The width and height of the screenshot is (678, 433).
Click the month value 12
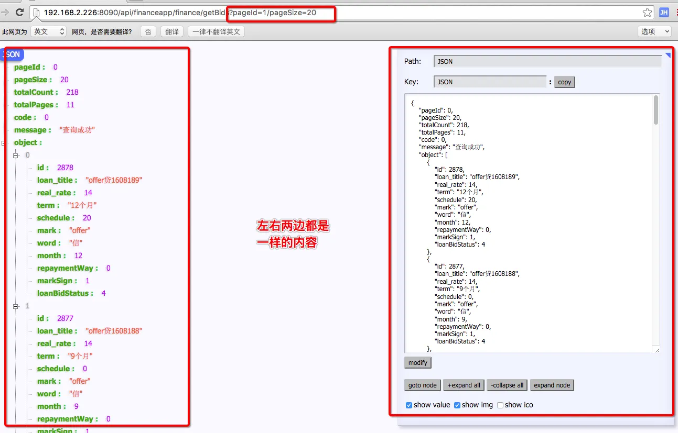(x=79, y=256)
